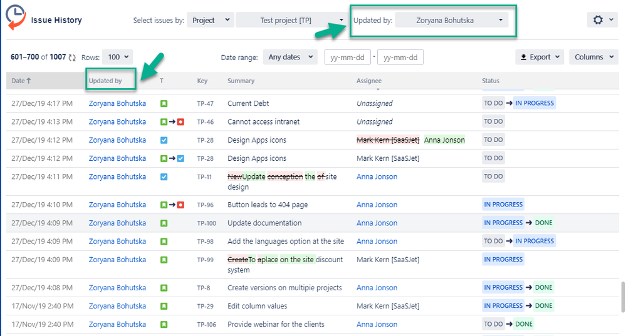Open the Any dates range dropdown
The width and height of the screenshot is (626, 336).
tap(290, 57)
